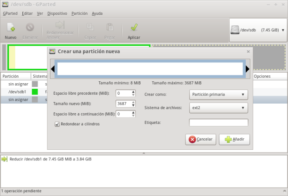This screenshot has width=288, height=196.
Task: Open the Sistema de archivos dropdown
Action: [x=218, y=108]
